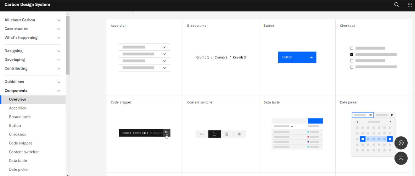The image size is (415, 176).
Task: Expand the Case studies section
Action: click(x=33, y=29)
